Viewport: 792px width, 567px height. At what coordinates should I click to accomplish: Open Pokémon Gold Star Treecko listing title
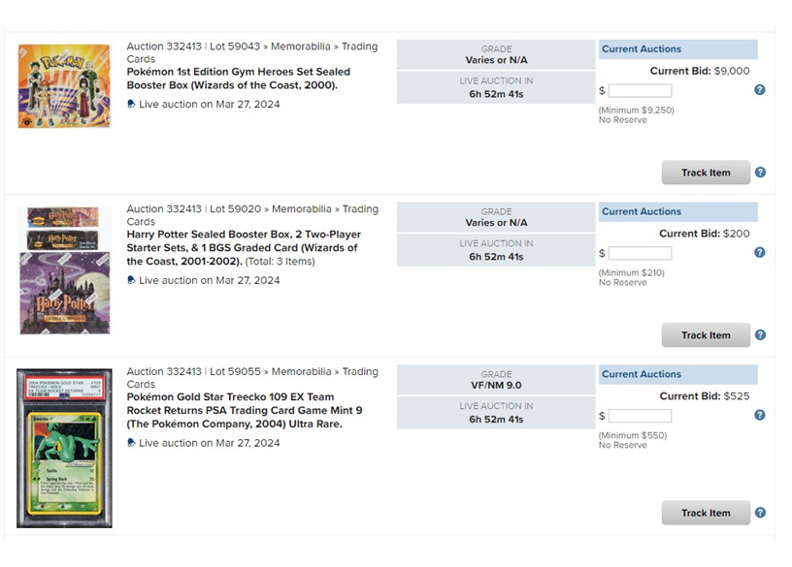pyautogui.click(x=245, y=410)
